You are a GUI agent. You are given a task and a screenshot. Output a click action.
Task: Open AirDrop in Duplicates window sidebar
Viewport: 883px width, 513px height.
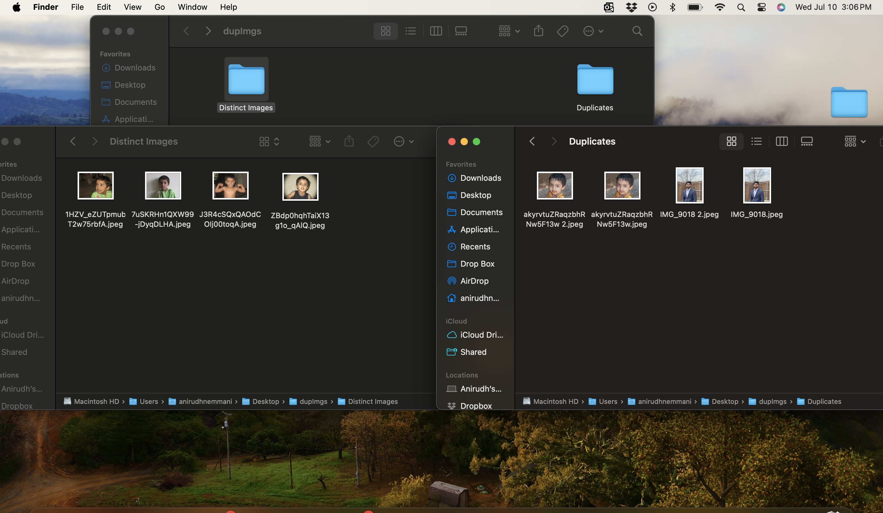point(468,281)
